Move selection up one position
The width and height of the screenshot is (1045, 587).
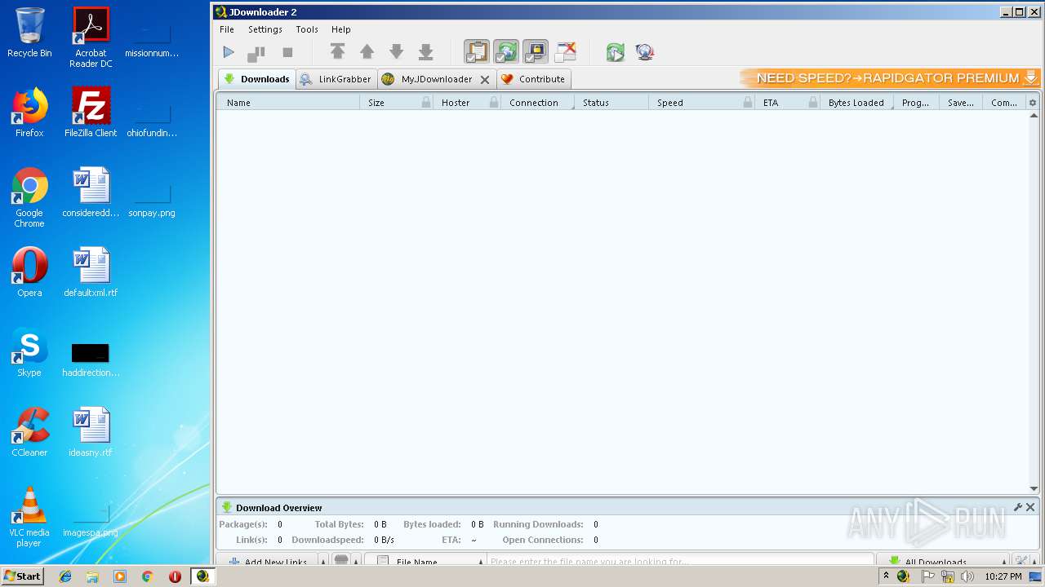point(367,52)
